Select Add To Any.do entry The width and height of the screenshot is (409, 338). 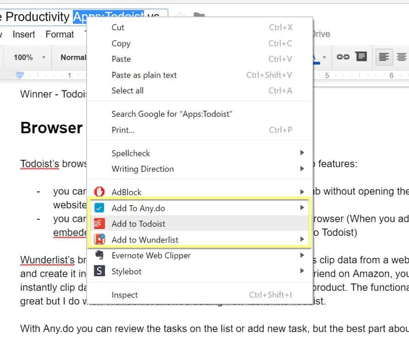click(x=200, y=208)
